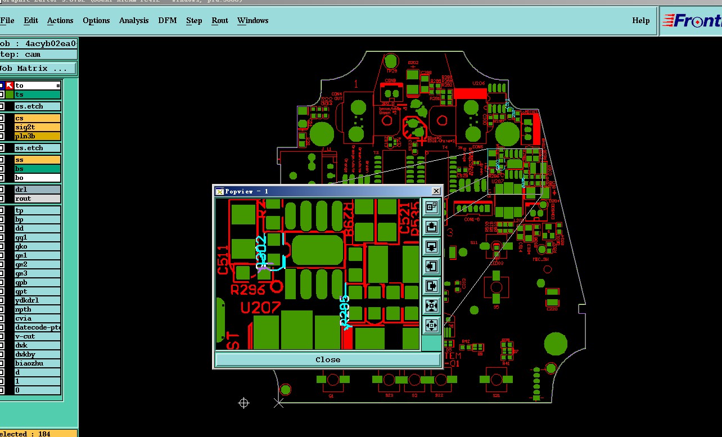Image resolution: width=722 pixels, height=437 pixels.
Task: Select the 'dd' layer
Action: coord(37,228)
